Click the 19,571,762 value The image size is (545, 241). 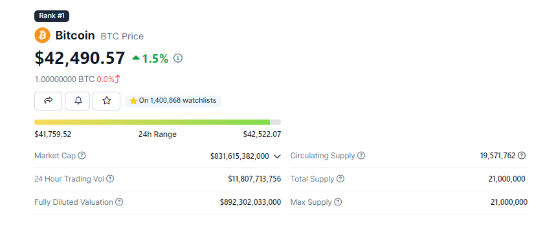(498, 156)
